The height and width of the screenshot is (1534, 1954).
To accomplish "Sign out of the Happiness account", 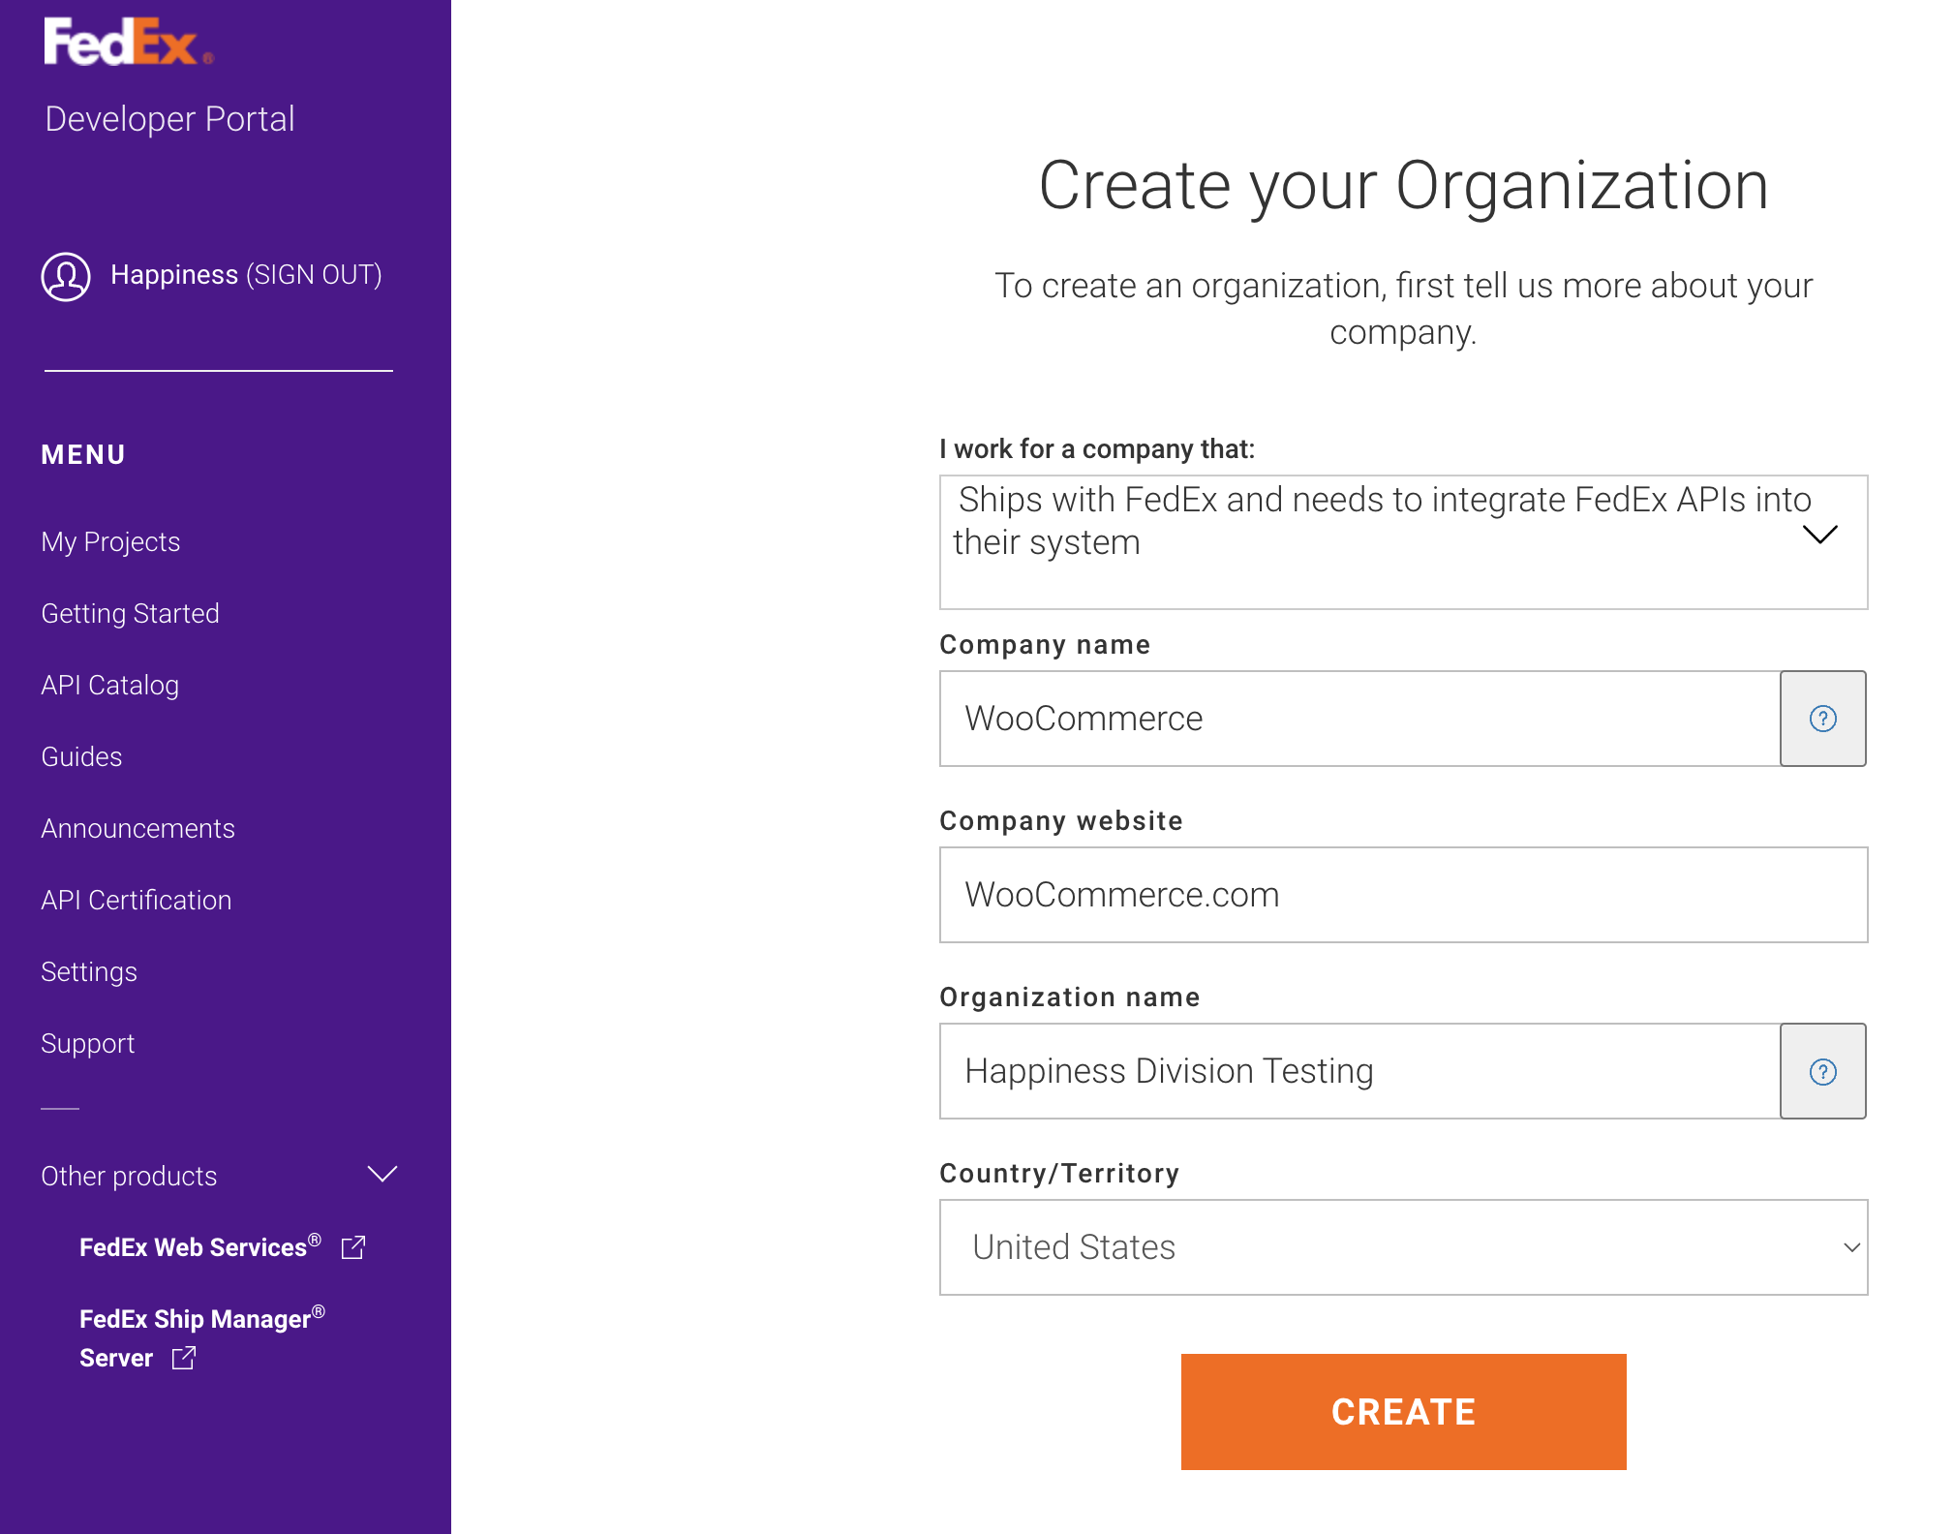I will (317, 275).
